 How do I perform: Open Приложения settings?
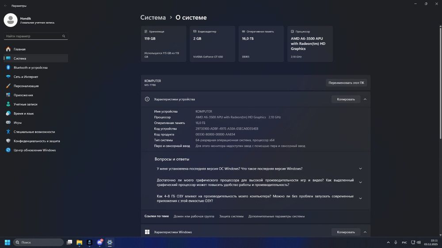click(36, 95)
